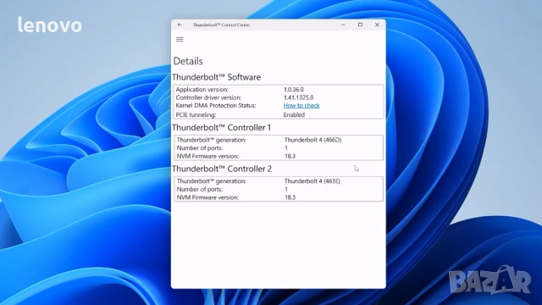Click Controller 1 'NVM Firmware version:' label

click(x=207, y=156)
